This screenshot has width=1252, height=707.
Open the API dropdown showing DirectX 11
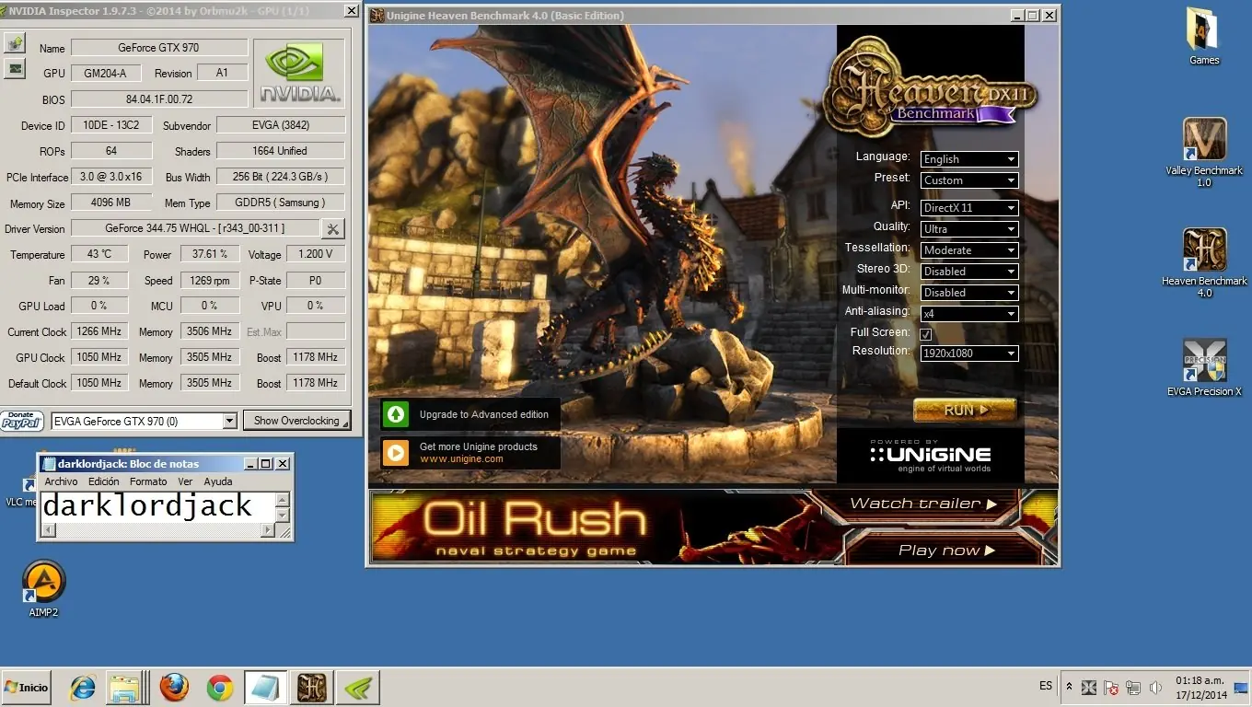click(969, 208)
